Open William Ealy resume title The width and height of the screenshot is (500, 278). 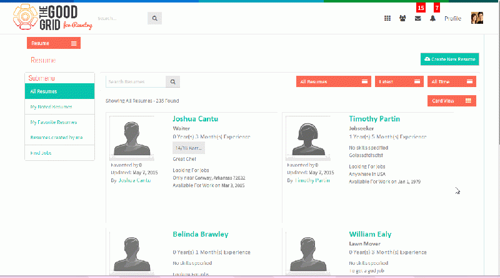(370, 234)
